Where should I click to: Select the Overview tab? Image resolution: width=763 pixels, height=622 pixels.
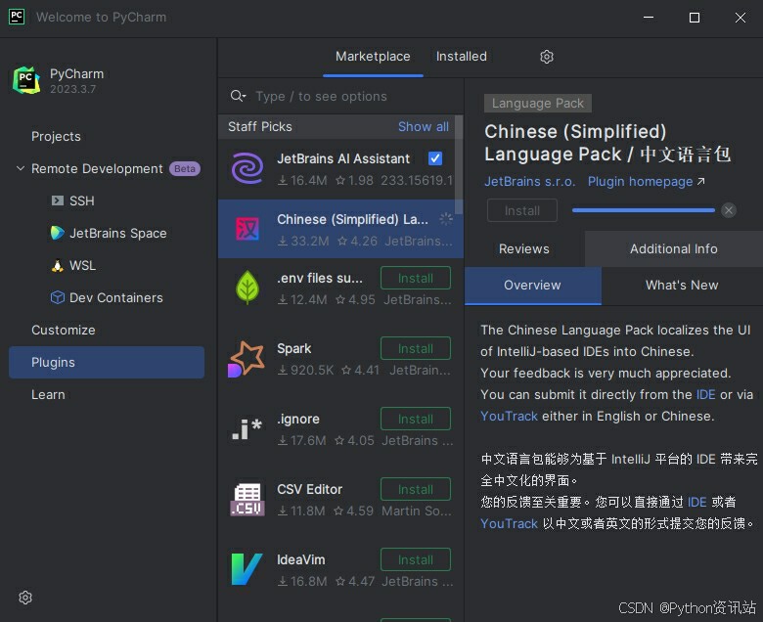tap(533, 285)
